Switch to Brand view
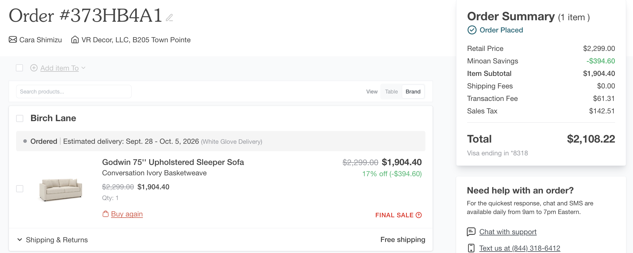Screen dimensions: 633x253 pos(413,92)
